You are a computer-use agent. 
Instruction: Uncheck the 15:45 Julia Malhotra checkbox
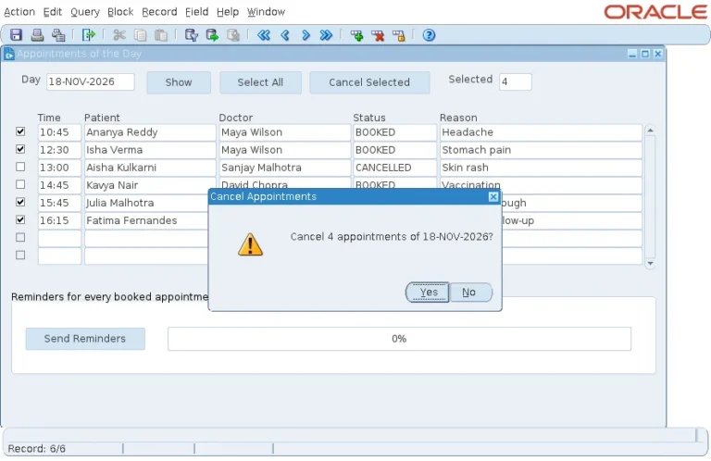tap(20, 202)
